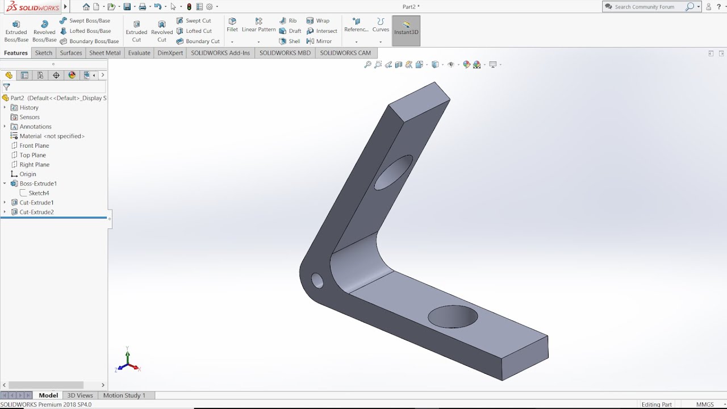The width and height of the screenshot is (727, 409).
Task: Open the PropertyManager panel tab
Action: (x=24, y=75)
